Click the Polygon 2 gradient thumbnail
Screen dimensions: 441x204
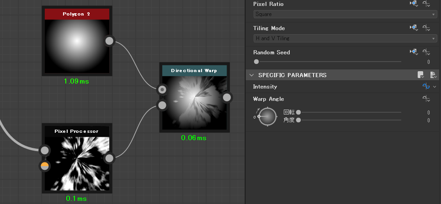[x=77, y=46]
